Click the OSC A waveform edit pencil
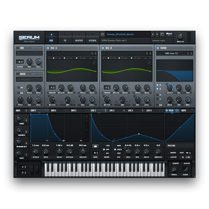This screenshot has width=209, height=209. tap(95, 63)
